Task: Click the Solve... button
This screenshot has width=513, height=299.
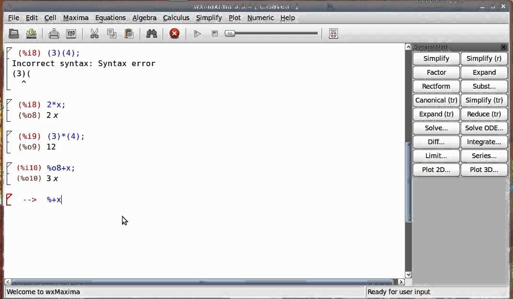Action: 436,128
